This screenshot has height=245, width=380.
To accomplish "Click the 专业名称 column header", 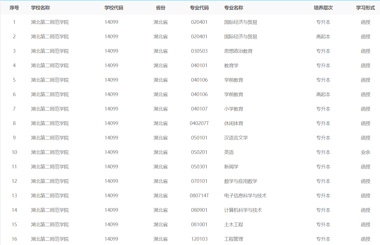I will (234, 8).
